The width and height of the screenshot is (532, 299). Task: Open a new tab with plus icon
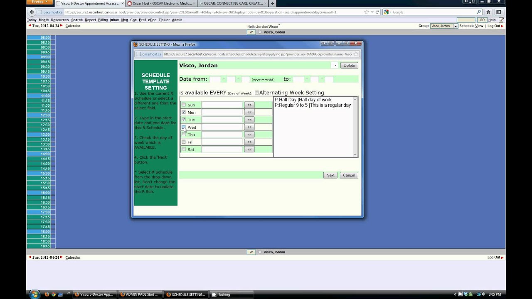(x=273, y=3)
